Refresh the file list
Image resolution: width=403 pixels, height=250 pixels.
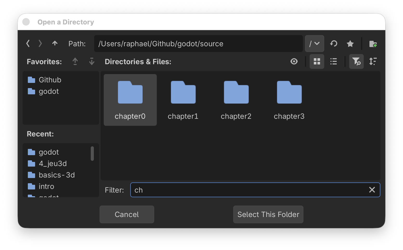click(x=334, y=44)
